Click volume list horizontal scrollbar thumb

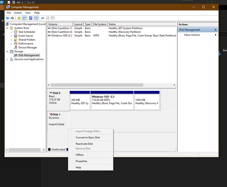(97, 85)
